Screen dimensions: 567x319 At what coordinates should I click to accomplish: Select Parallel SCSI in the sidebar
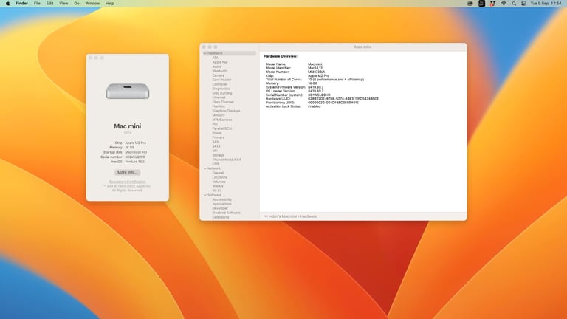(222, 128)
